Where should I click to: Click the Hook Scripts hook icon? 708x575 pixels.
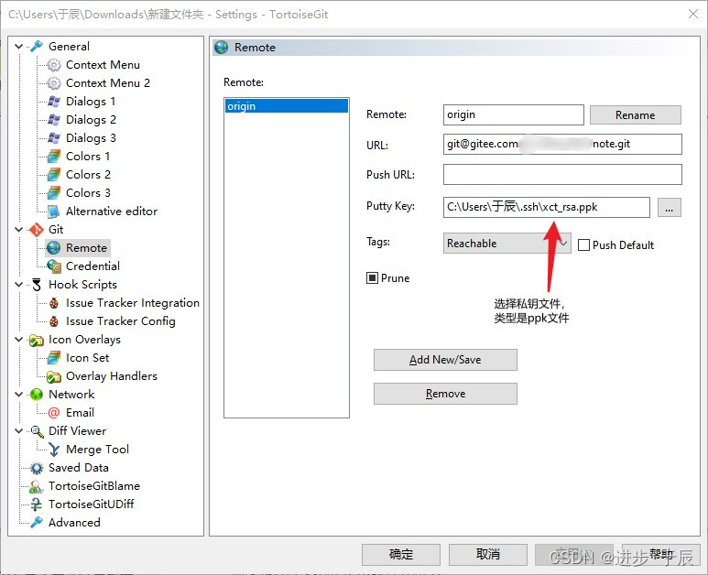tap(37, 285)
